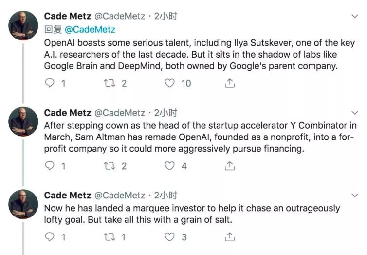Image resolution: width=367 pixels, height=255 pixels.
Task: Click the timestamp on the third tweet
Action: click(x=165, y=196)
